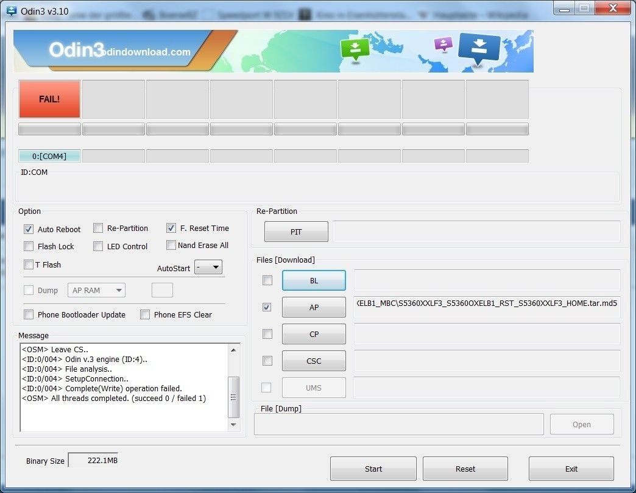Toggle the Auto Reboot checkbox
636x493 pixels.
[29, 229]
